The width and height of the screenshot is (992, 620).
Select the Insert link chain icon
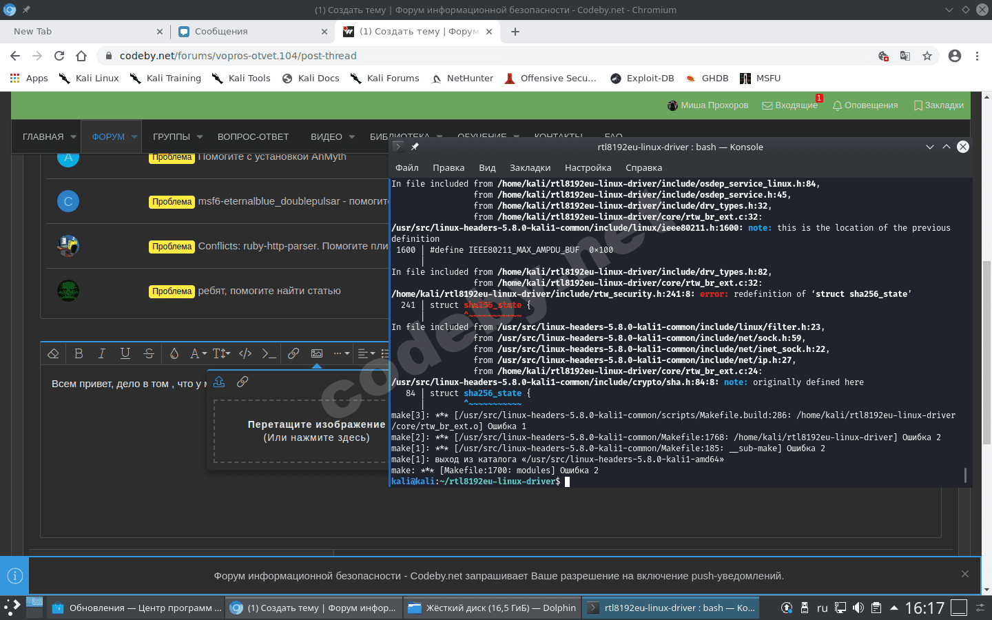click(x=293, y=353)
